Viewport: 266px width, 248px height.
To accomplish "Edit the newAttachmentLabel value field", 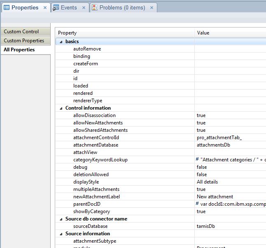I will coord(215,197).
